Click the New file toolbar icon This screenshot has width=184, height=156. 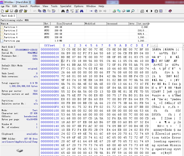tap(3, 11)
